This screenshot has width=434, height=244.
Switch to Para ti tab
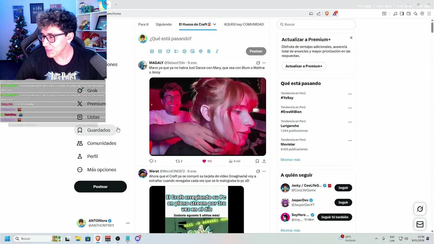pyautogui.click(x=143, y=24)
